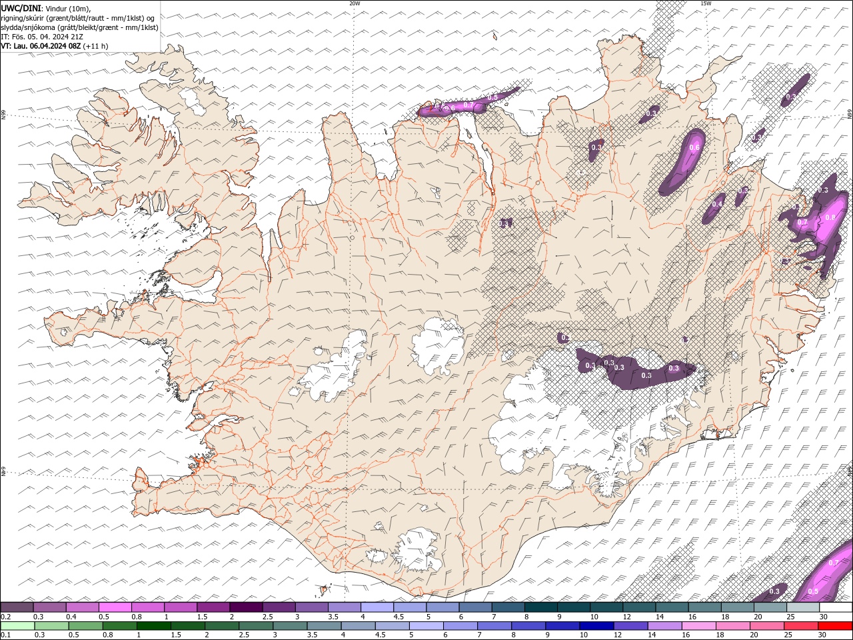Click the '20W' longitude label
Image resolution: width=853 pixels, height=640 pixels.
tap(355, 3)
